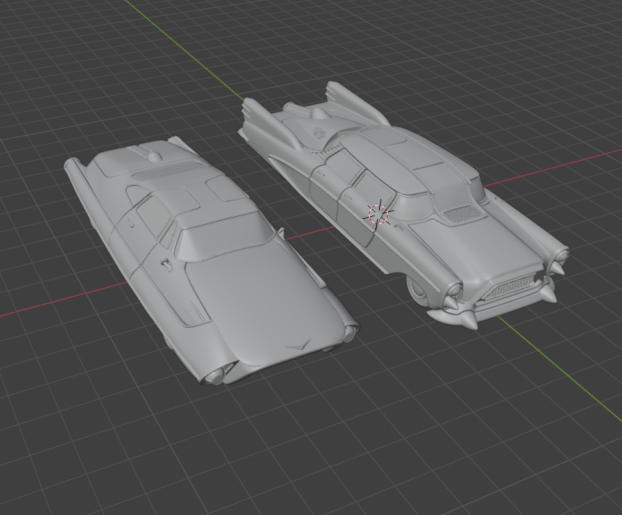The width and height of the screenshot is (622, 515).
Task: Click the red-white 3D cursor crosshair
Action: click(x=378, y=214)
